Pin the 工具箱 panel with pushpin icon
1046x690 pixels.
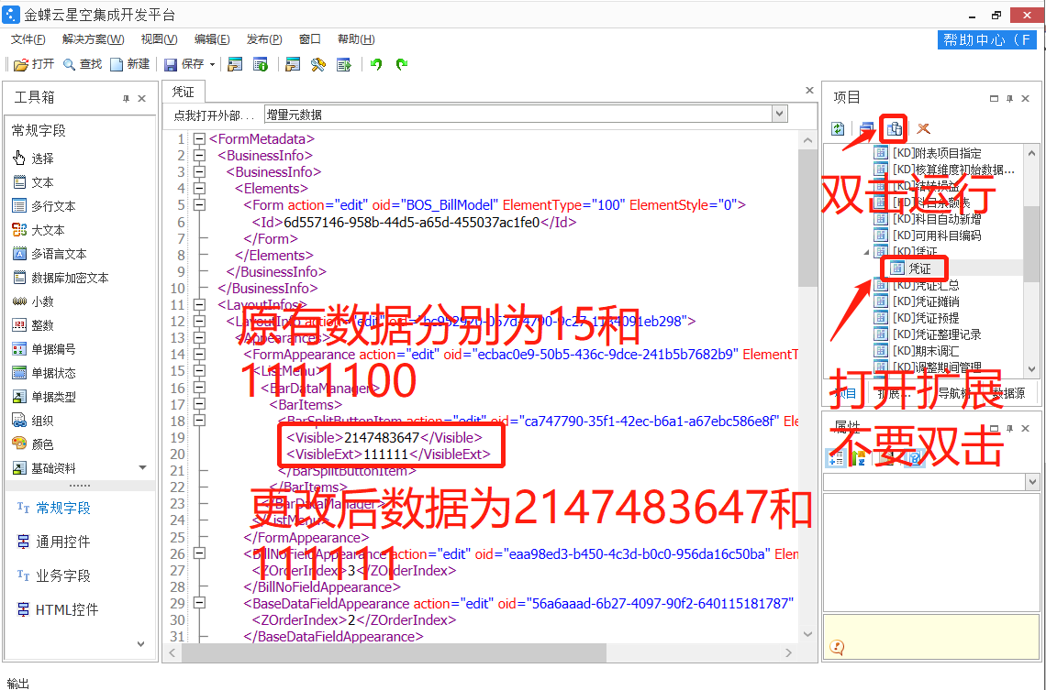click(x=126, y=99)
